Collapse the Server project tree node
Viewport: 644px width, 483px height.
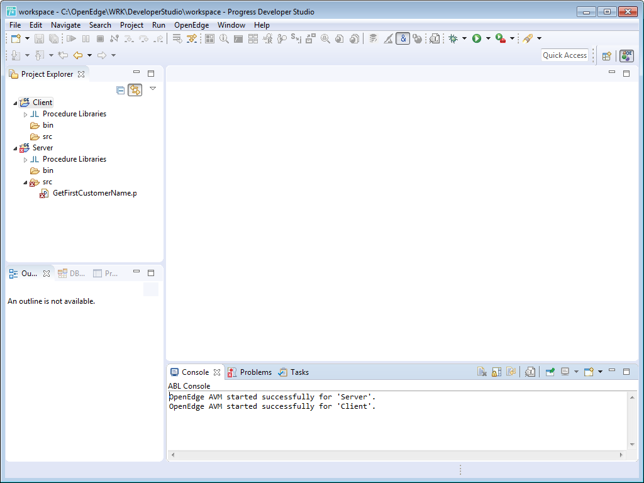tap(15, 148)
